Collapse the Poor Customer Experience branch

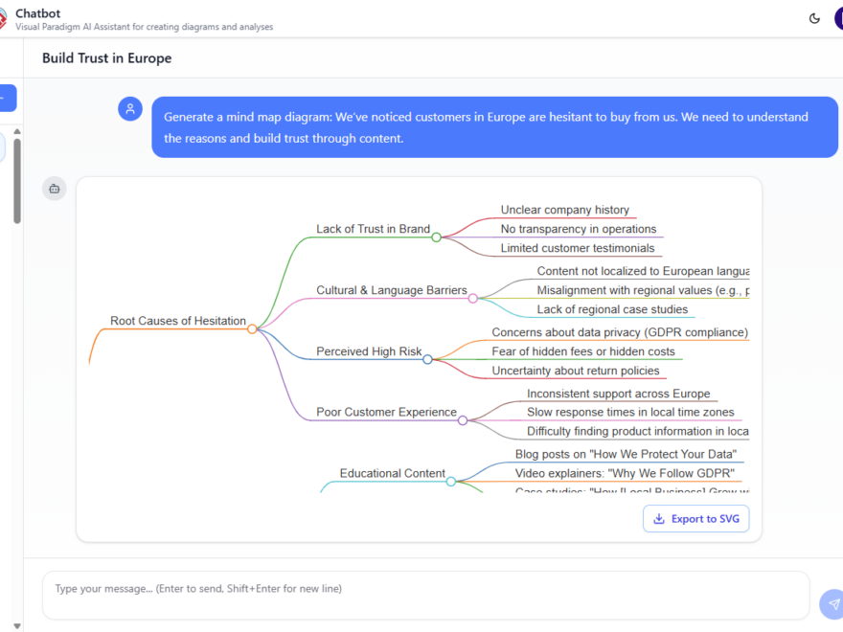[x=463, y=419]
